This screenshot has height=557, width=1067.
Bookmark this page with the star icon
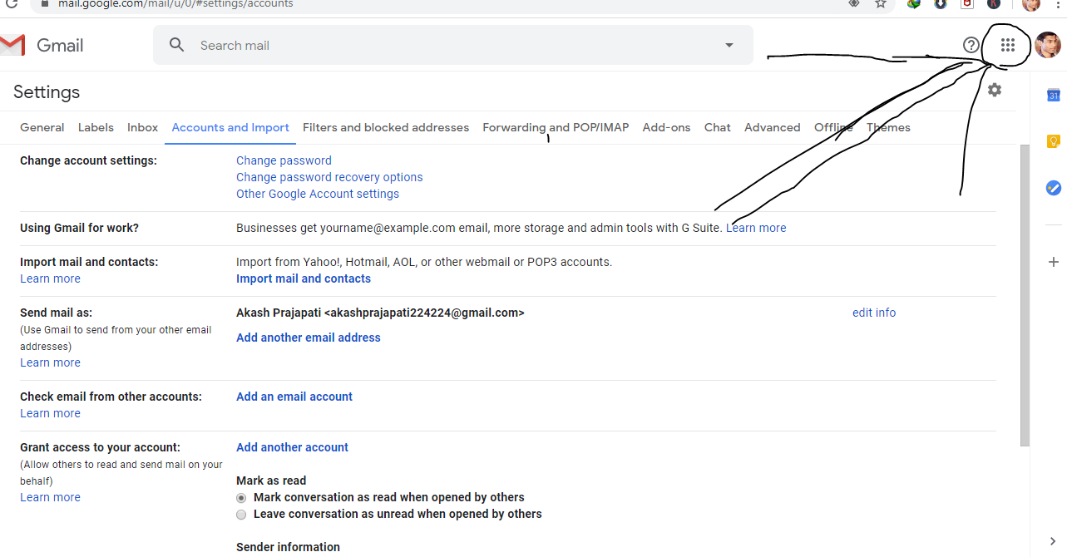881,3
